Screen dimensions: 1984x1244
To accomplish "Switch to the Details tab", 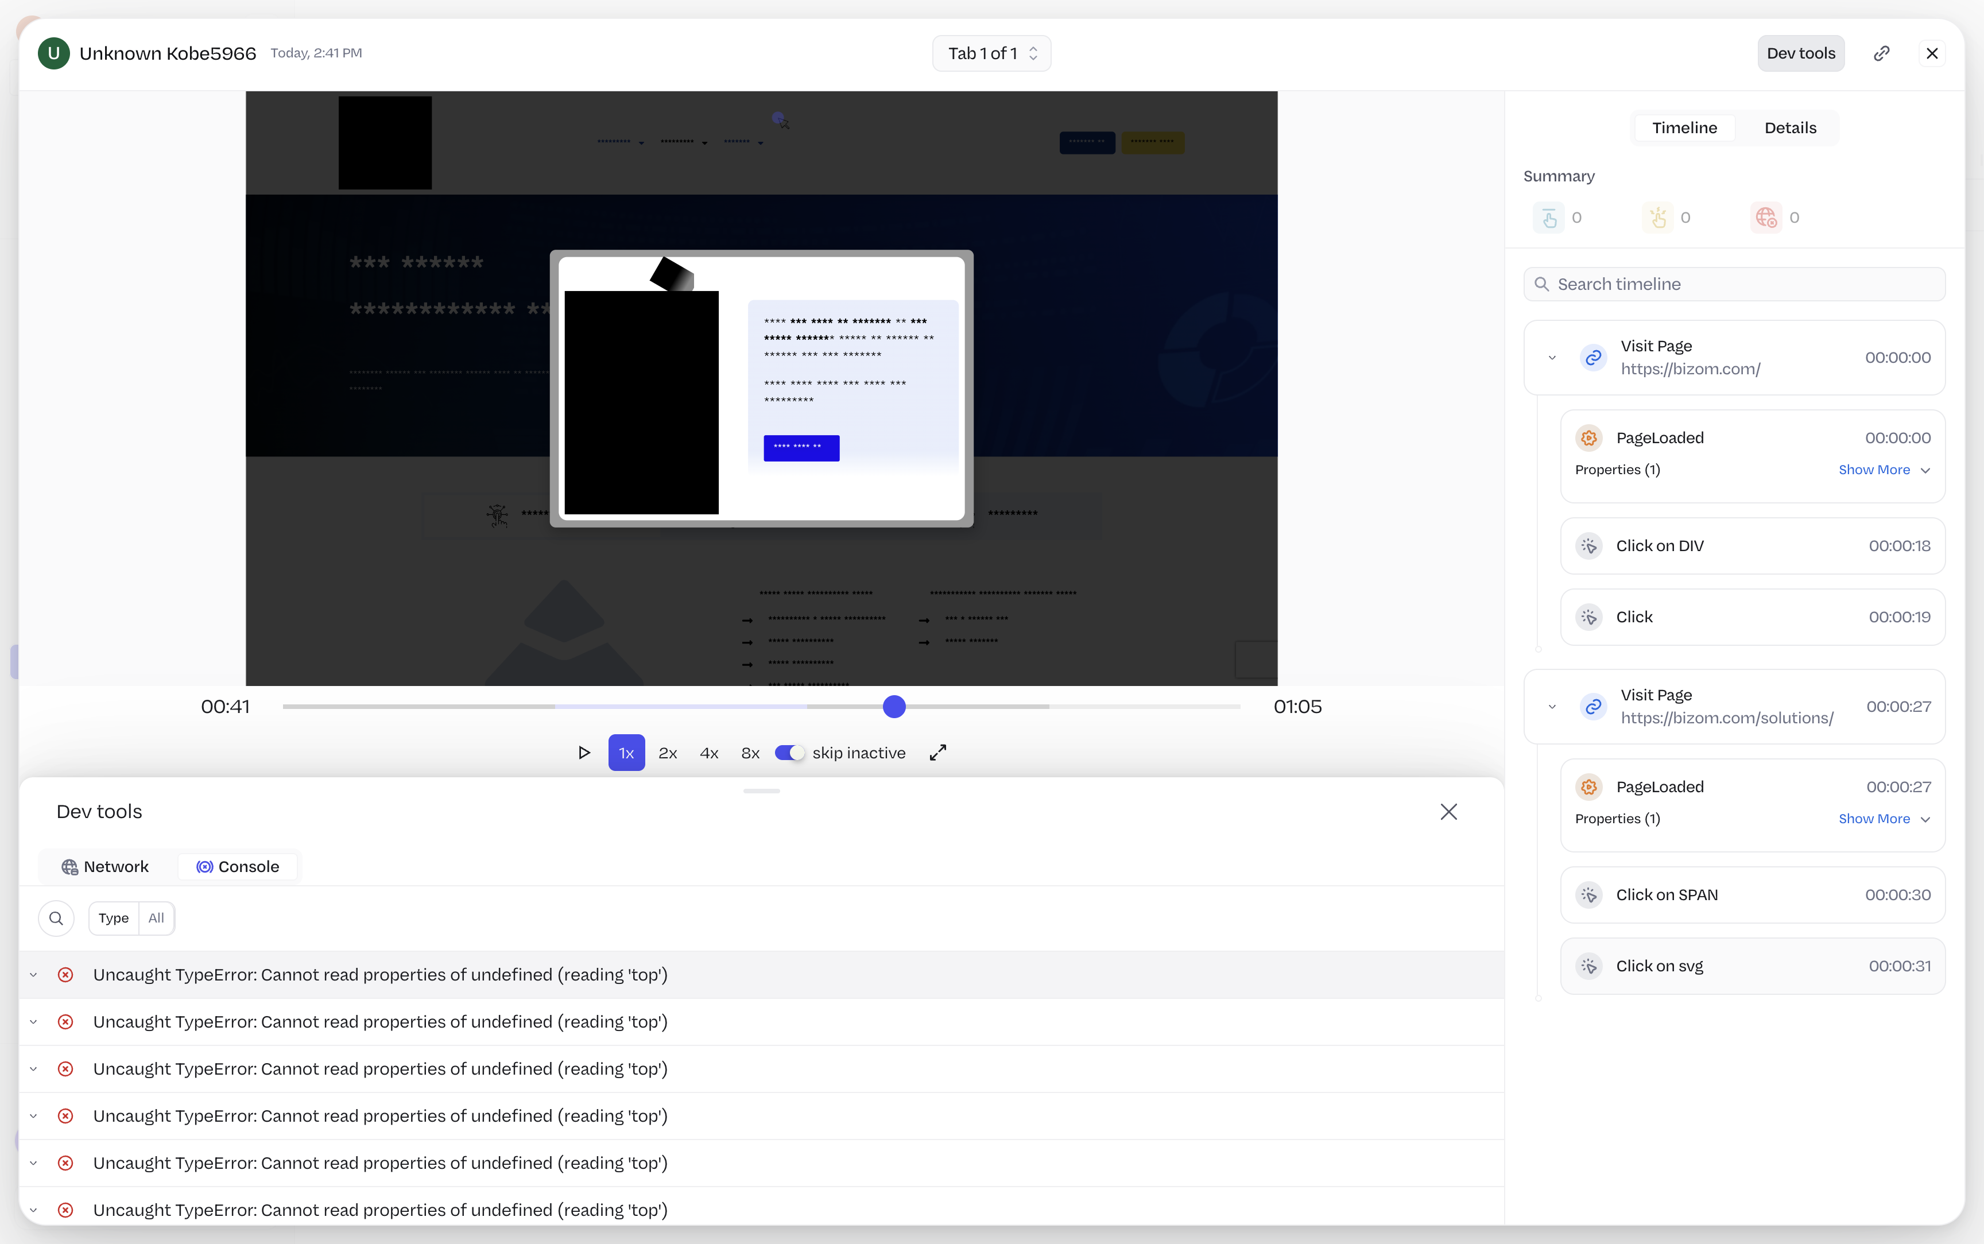I will (x=1790, y=127).
